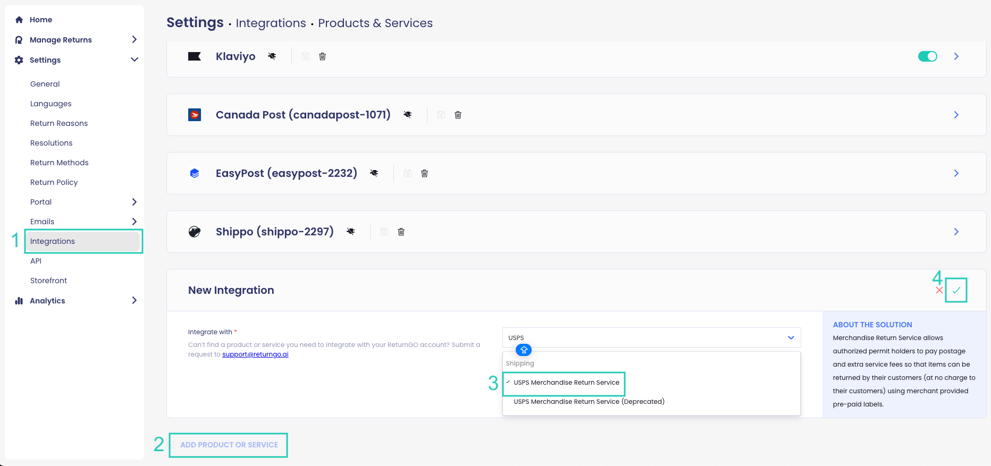The height and width of the screenshot is (466, 991).
Task: Delete the Canada Post integration via its trash icon
Action: pyautogui.click(x=458, y=115)
